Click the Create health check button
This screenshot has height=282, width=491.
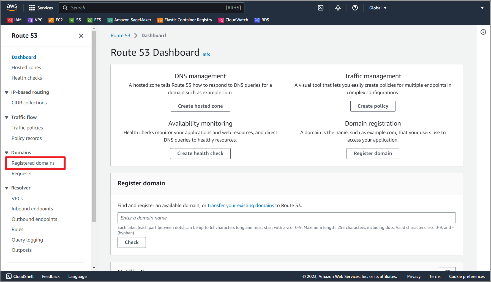[x=200, y=153]
